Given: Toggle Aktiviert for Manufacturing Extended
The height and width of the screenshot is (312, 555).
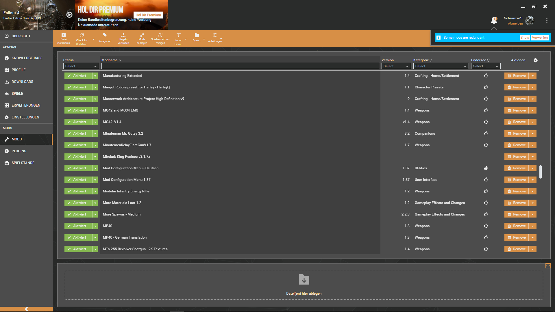Looking at the screenshot, I should (78, 76).
